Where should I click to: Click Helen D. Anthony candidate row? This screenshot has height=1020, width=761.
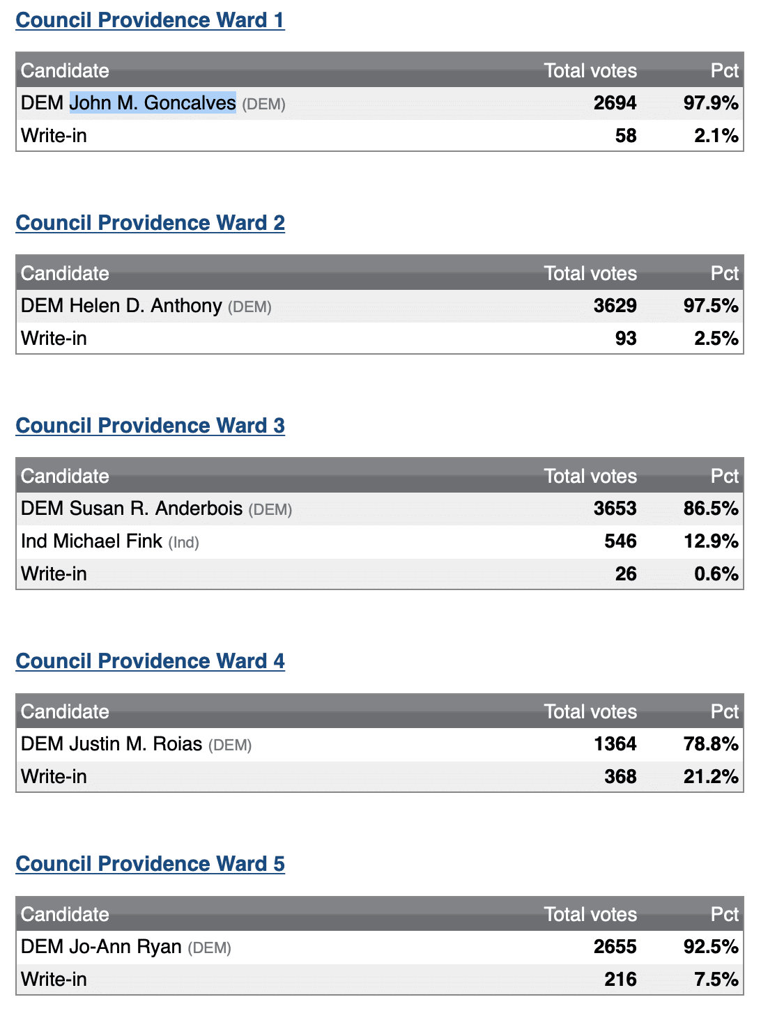point(380,306)
